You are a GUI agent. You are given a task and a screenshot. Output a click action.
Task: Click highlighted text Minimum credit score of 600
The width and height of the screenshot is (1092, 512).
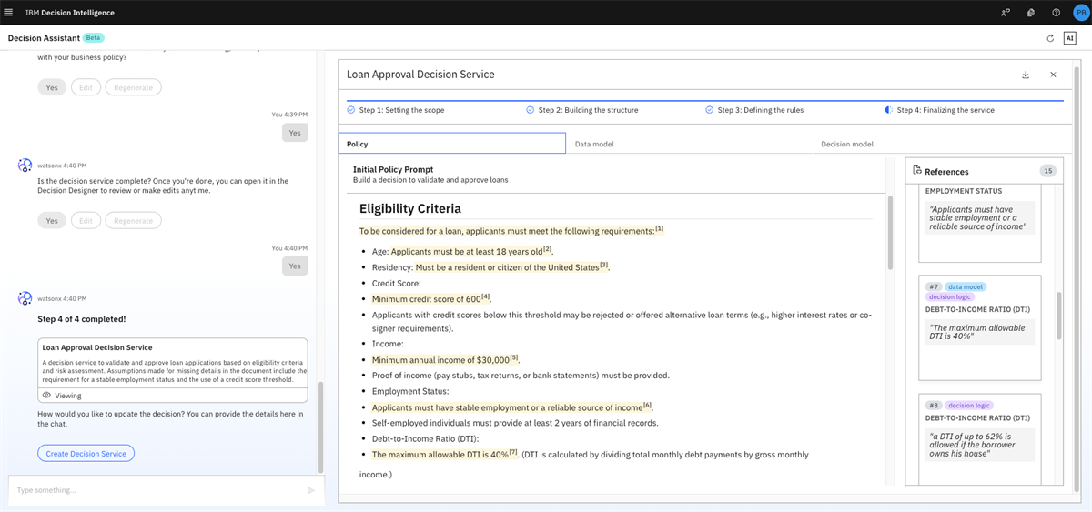426,299
